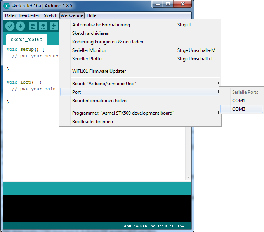Open WiFi101 Firmware Updater
The height and width of the screenshot is (232, 264).
(99, 71)
